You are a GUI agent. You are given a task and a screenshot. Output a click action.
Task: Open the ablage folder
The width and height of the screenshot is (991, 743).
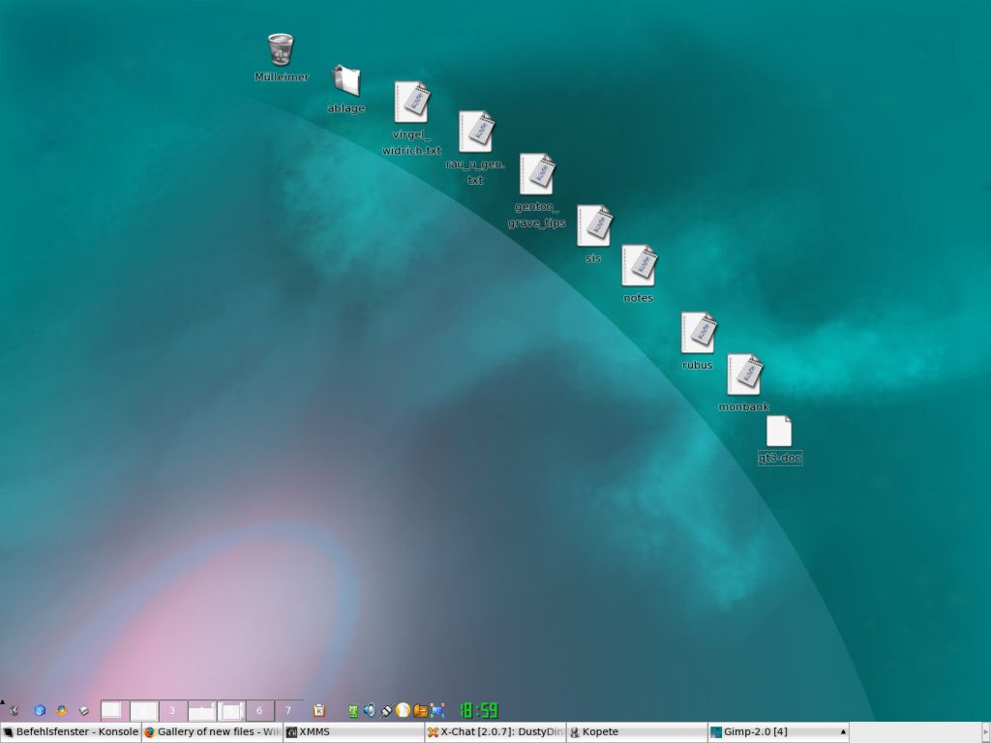345,81
